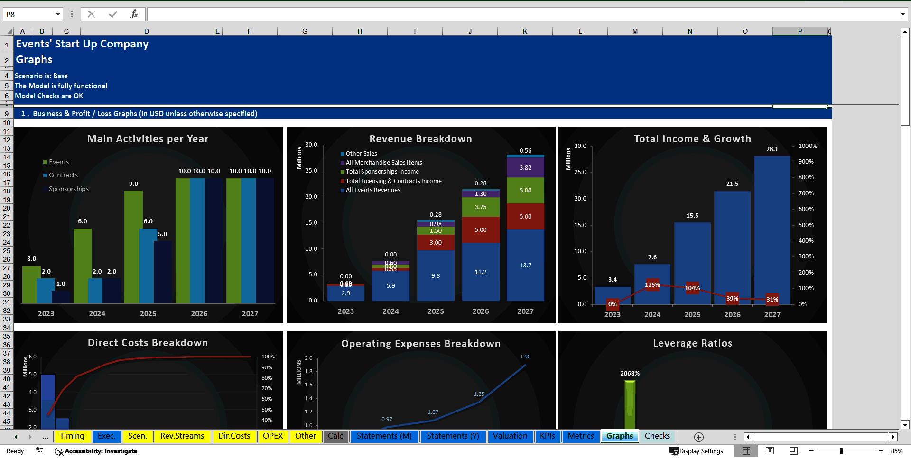Click the Select All corner triangle

click(x=9, y=31)
